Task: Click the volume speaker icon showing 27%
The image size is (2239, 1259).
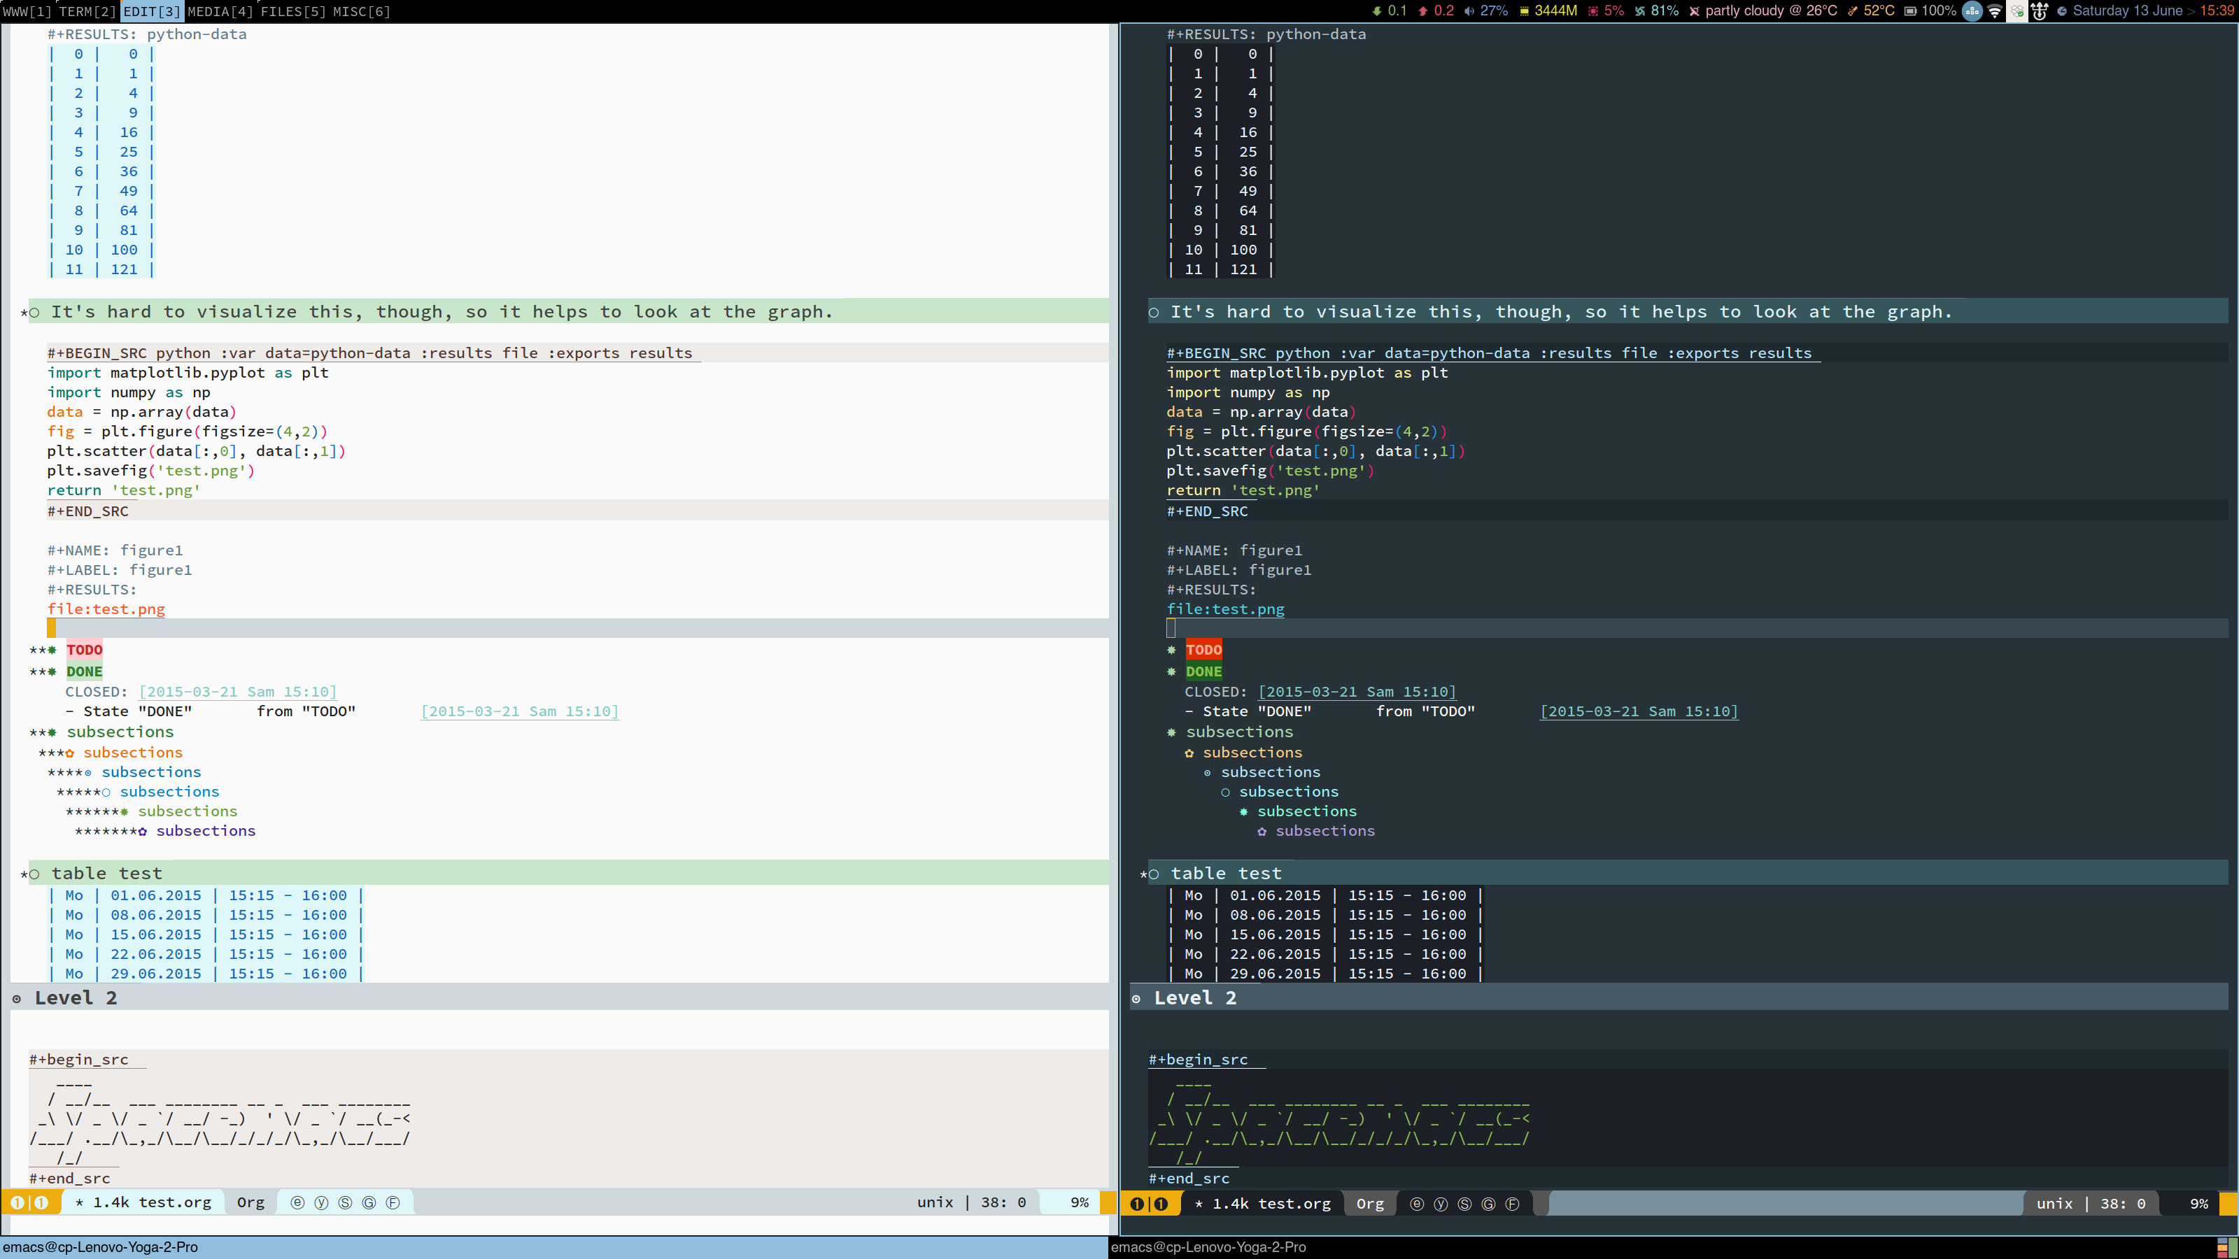Action: [1469, 11]
